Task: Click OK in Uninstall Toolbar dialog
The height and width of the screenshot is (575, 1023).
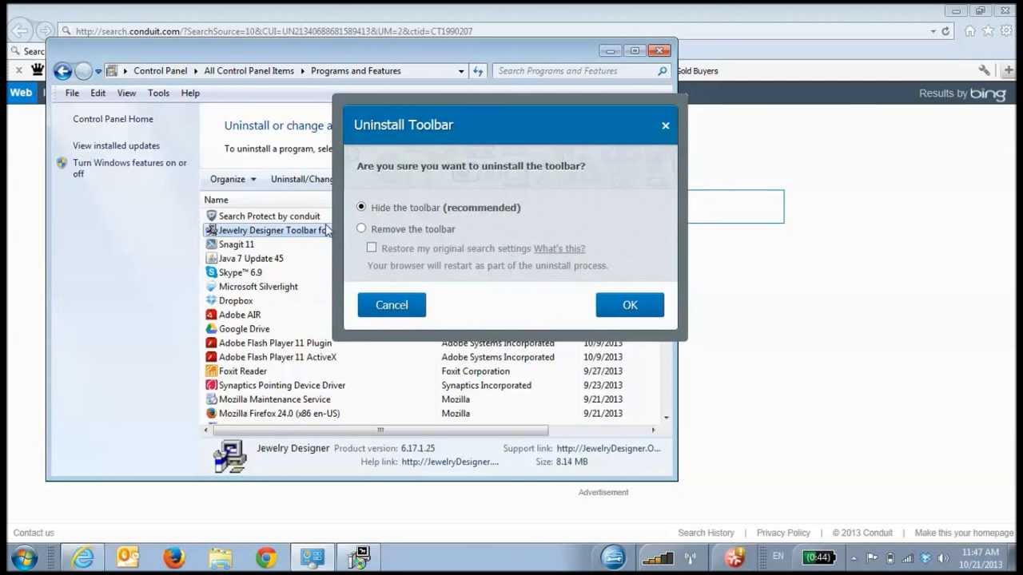Action: [x=630, y=305]
